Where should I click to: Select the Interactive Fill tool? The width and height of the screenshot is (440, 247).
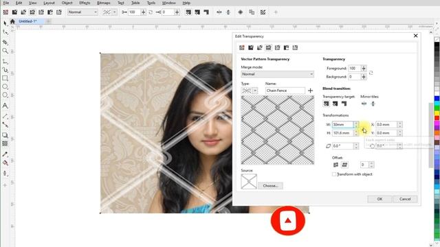coord(5,163)
